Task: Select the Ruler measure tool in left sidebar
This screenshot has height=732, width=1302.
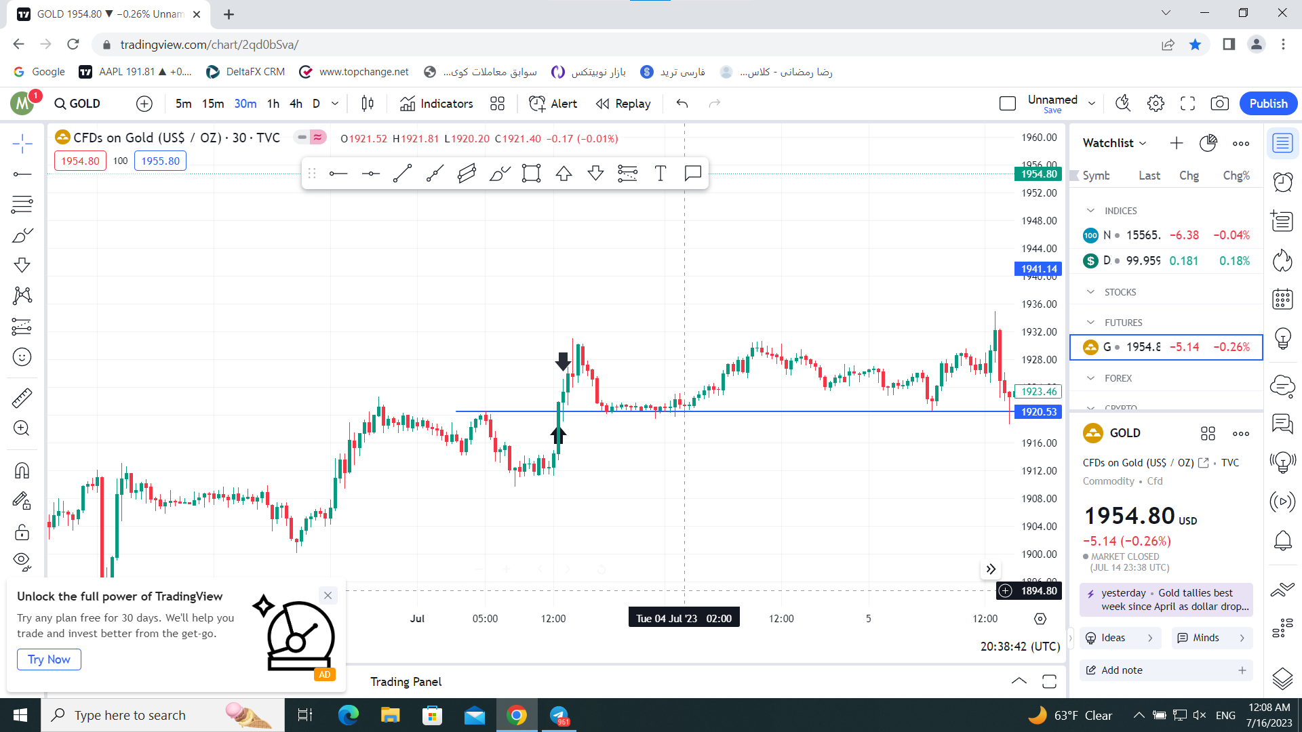Action: 22,398
